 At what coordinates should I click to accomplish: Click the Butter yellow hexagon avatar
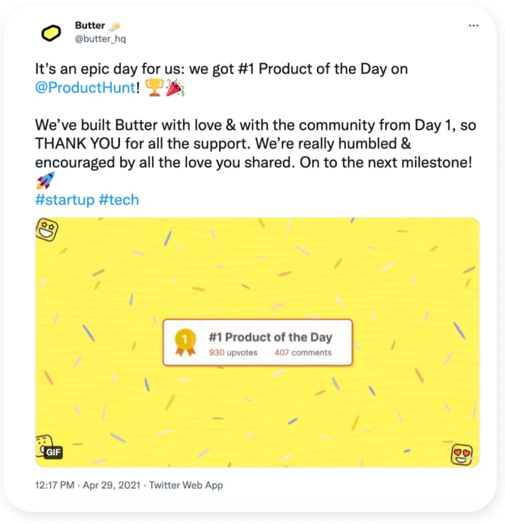(x=51, y=33)
